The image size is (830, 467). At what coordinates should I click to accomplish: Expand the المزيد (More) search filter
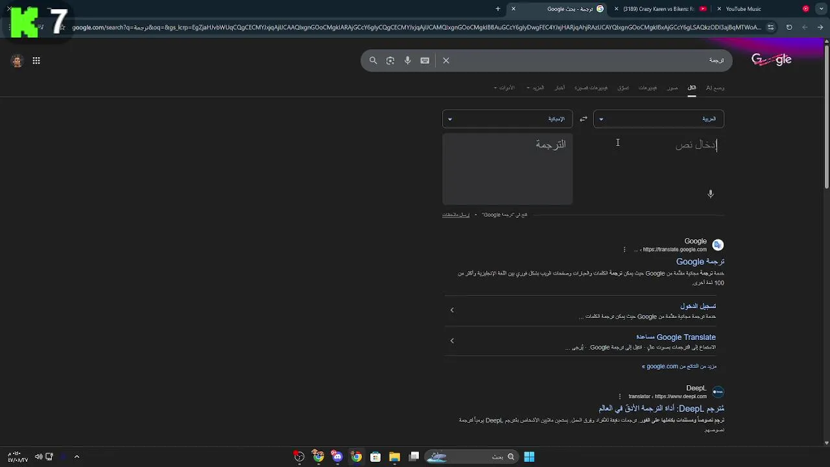pos(536,88)
